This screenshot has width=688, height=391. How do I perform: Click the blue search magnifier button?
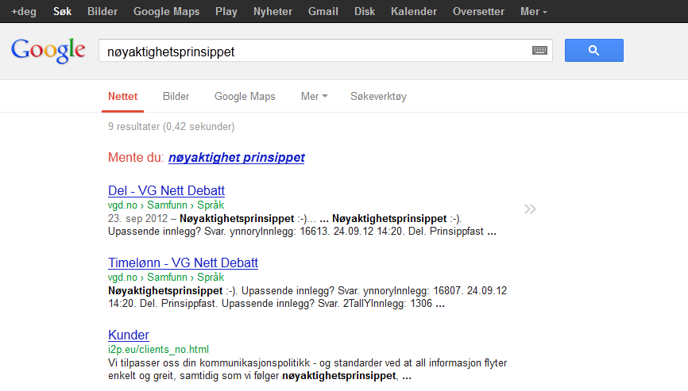[593, 50]
